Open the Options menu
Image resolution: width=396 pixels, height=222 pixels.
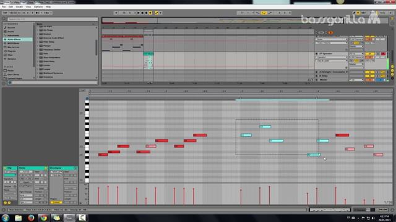tap(38, 7)
